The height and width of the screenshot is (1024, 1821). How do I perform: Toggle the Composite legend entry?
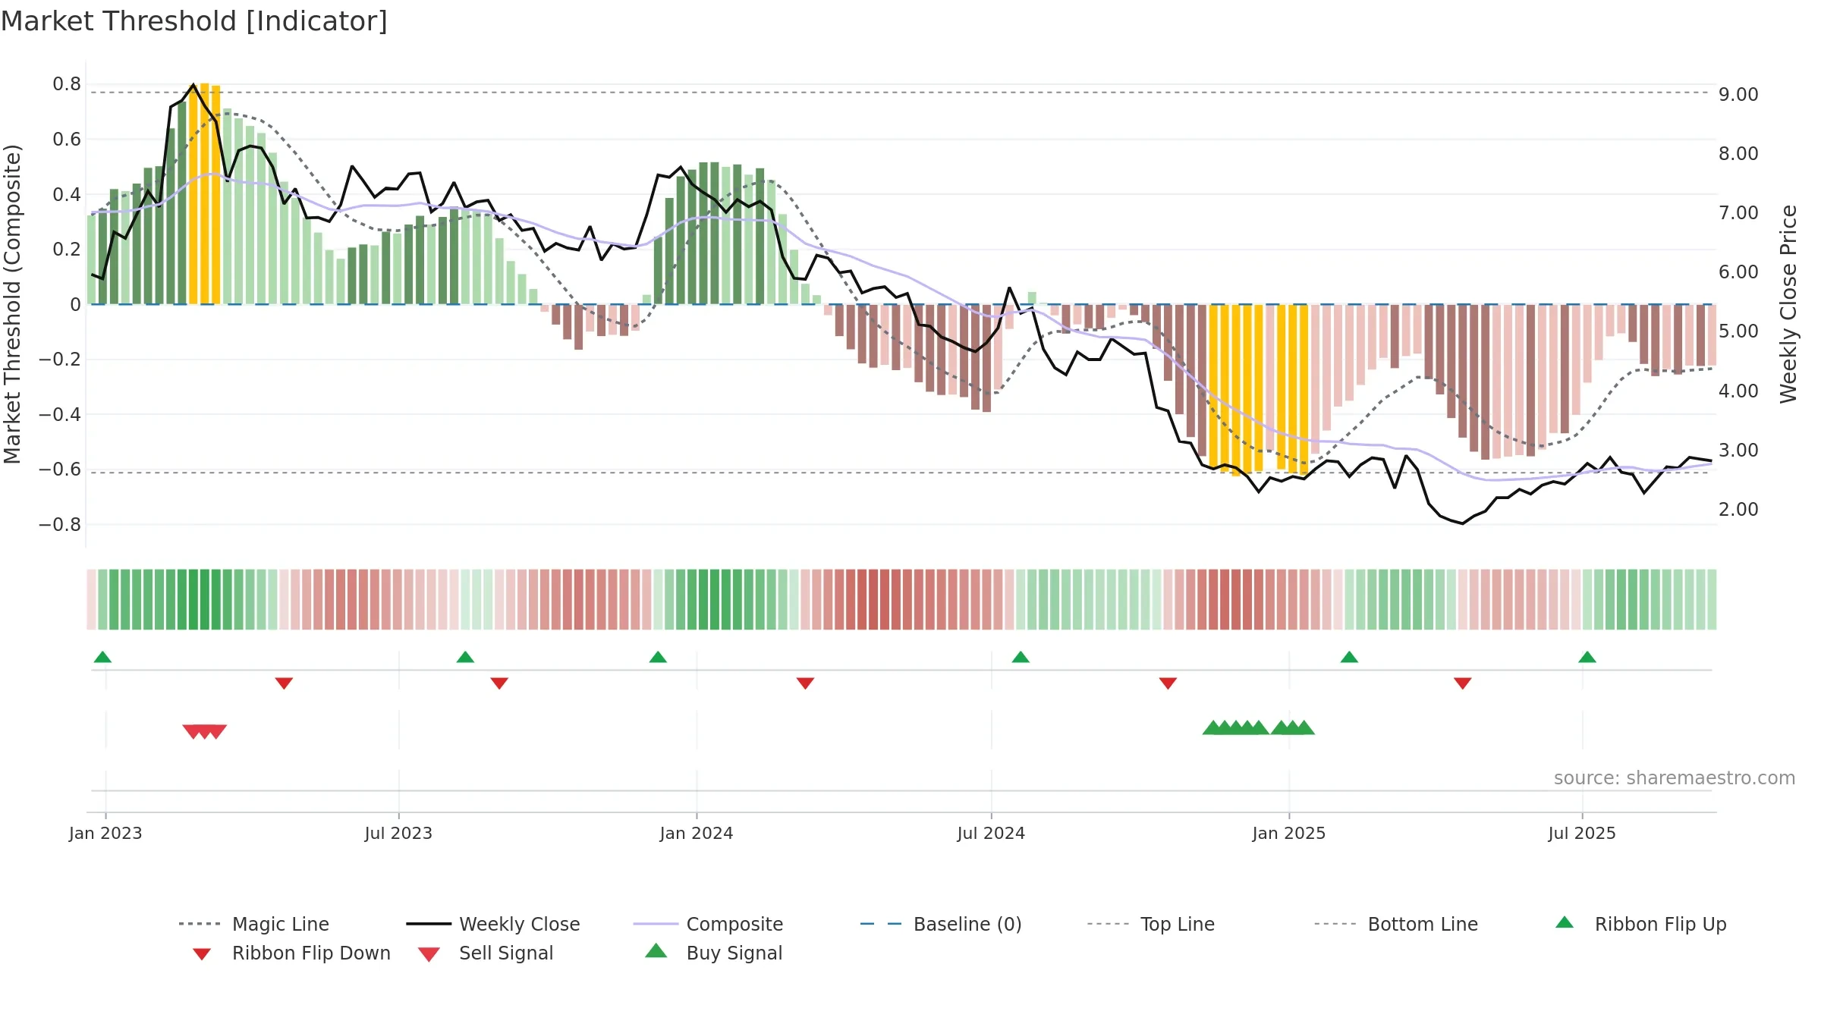click(708, 924)
